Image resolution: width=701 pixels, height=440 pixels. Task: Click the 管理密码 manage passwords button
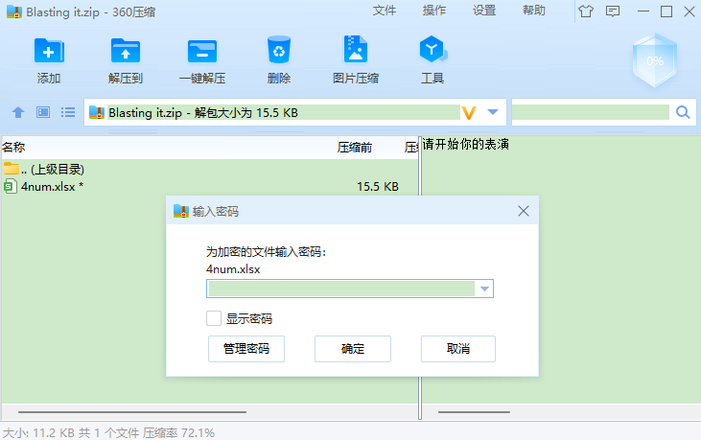[246, 349]
